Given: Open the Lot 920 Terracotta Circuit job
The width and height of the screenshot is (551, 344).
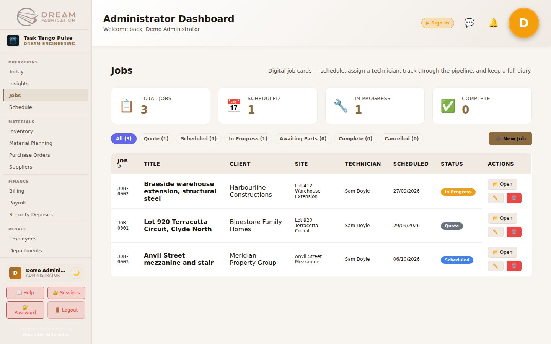Looking at the screenshot, I should coord(502,218).
